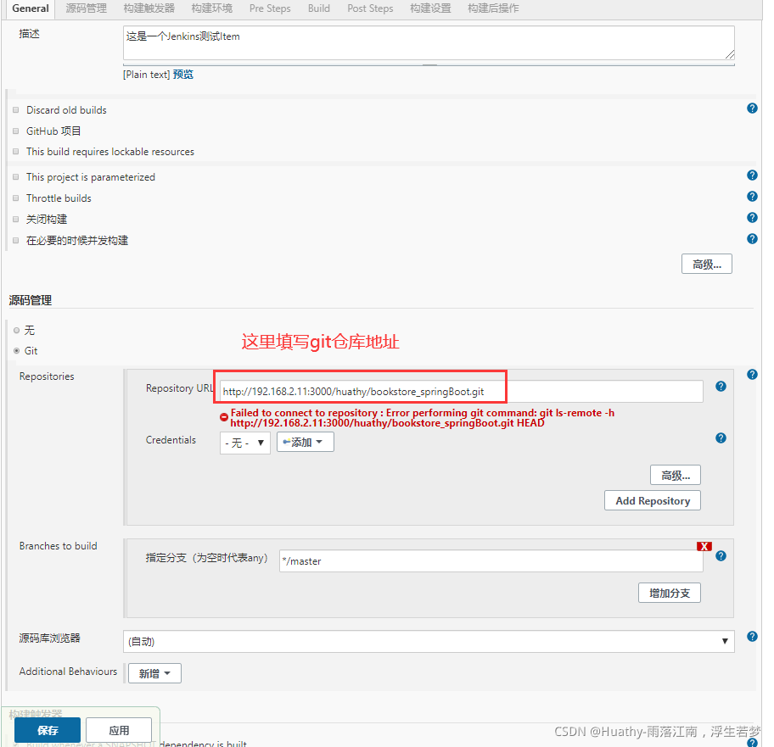Click the 应用 apply button

119,730
